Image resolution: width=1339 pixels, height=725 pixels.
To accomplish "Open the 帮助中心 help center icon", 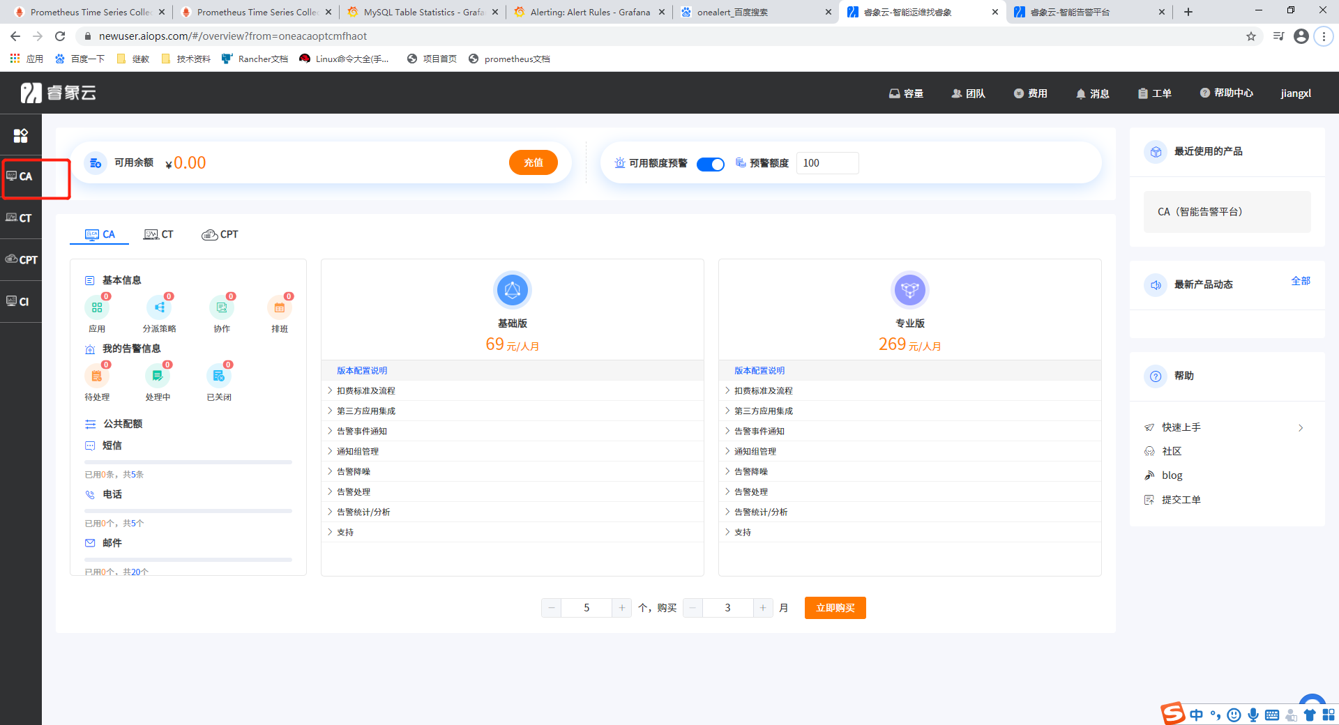I will [1227, 93].
